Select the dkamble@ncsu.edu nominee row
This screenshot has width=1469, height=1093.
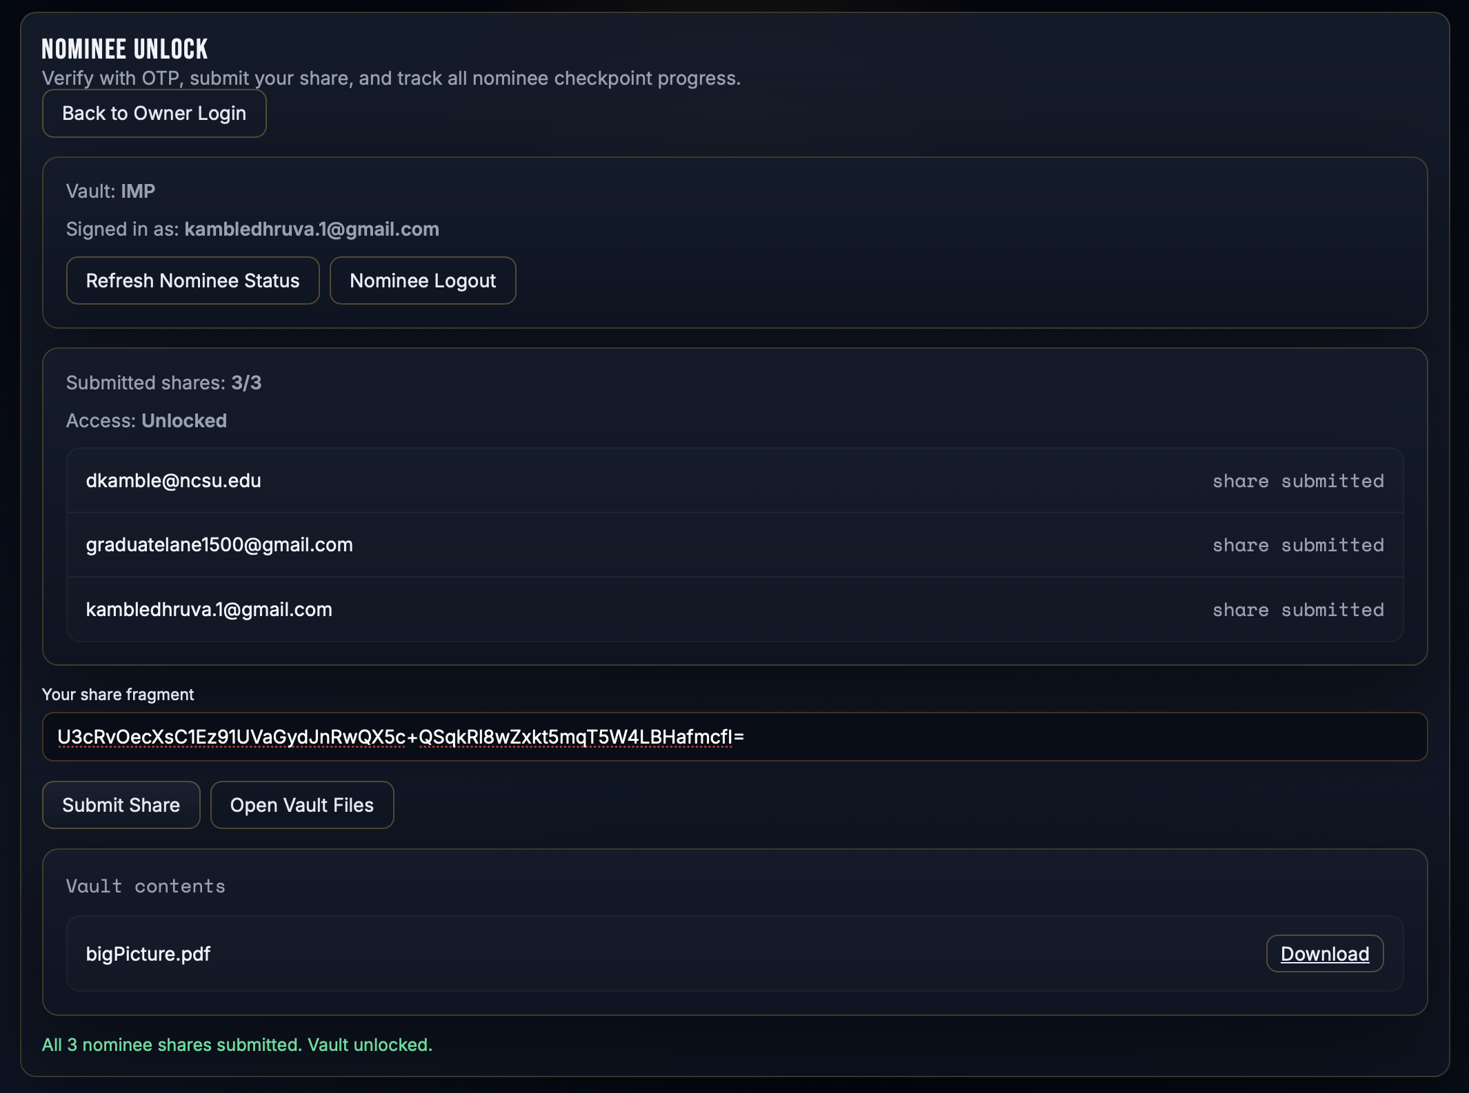pos(734,480)
